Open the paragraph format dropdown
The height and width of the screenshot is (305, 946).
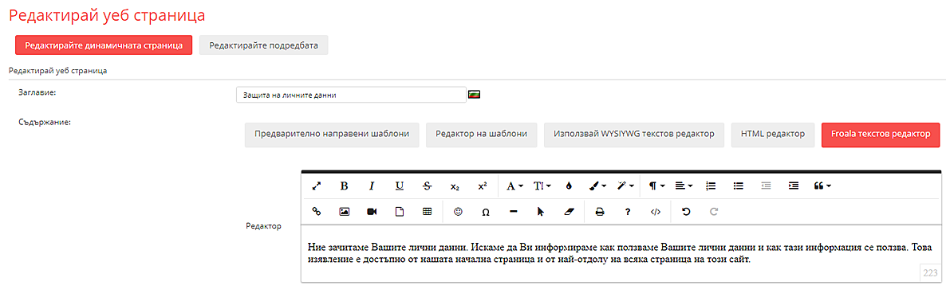[x=656, y=186]
